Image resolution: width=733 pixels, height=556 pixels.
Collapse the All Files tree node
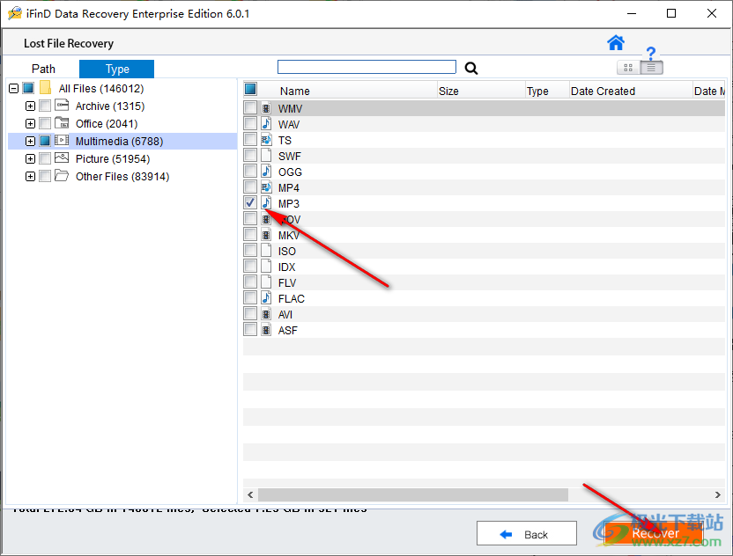(12, 88)
